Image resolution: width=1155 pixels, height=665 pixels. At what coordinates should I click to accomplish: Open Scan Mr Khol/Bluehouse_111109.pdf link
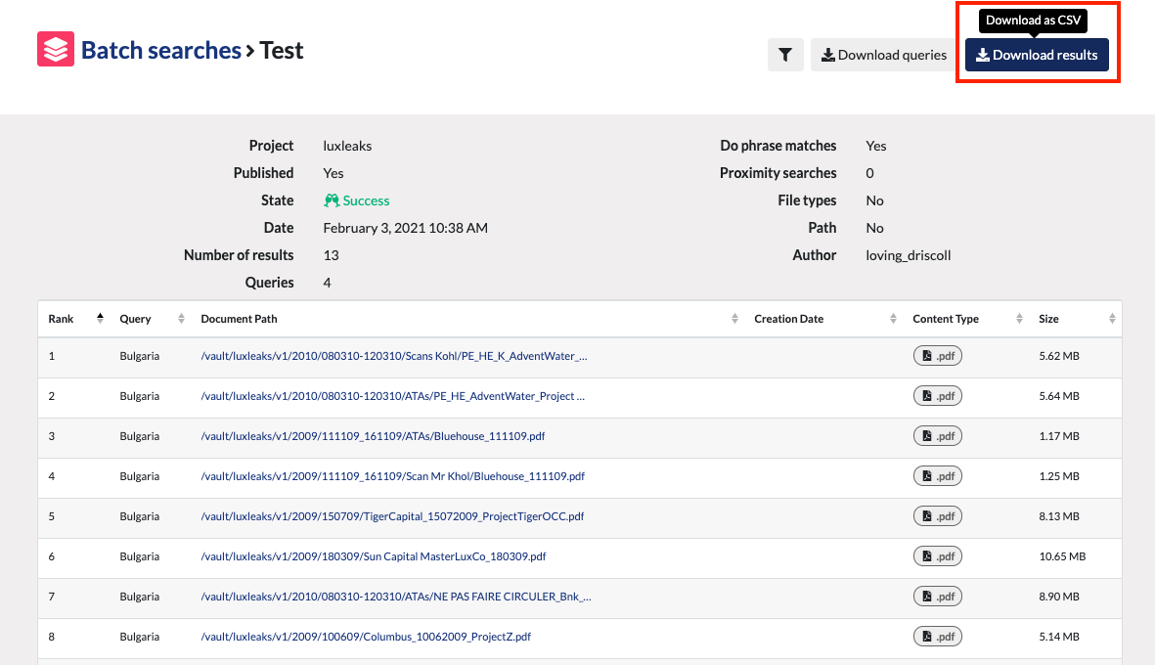pyautogui.click(x=392, y=476)
